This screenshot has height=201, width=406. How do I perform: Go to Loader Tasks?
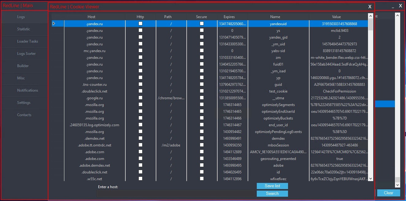pyautogui.click(x=24, y=42)
